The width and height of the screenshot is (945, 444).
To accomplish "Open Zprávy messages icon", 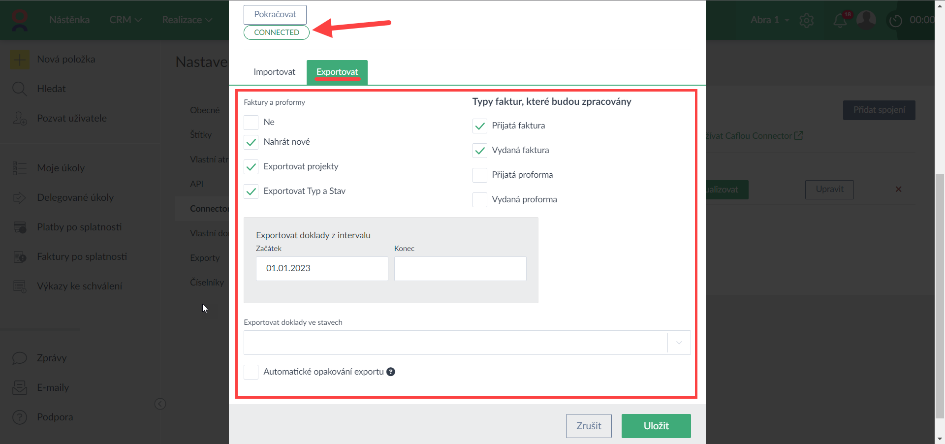I will click(19, 358).
